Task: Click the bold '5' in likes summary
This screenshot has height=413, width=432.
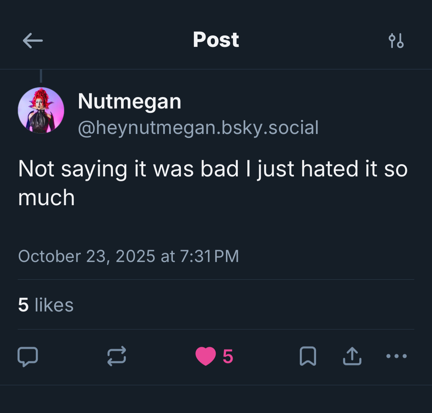Action: point(23,305)
